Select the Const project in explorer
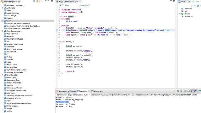Image resolution: width=201 pixels, height=113 pixels. click(x=28, y=21)
